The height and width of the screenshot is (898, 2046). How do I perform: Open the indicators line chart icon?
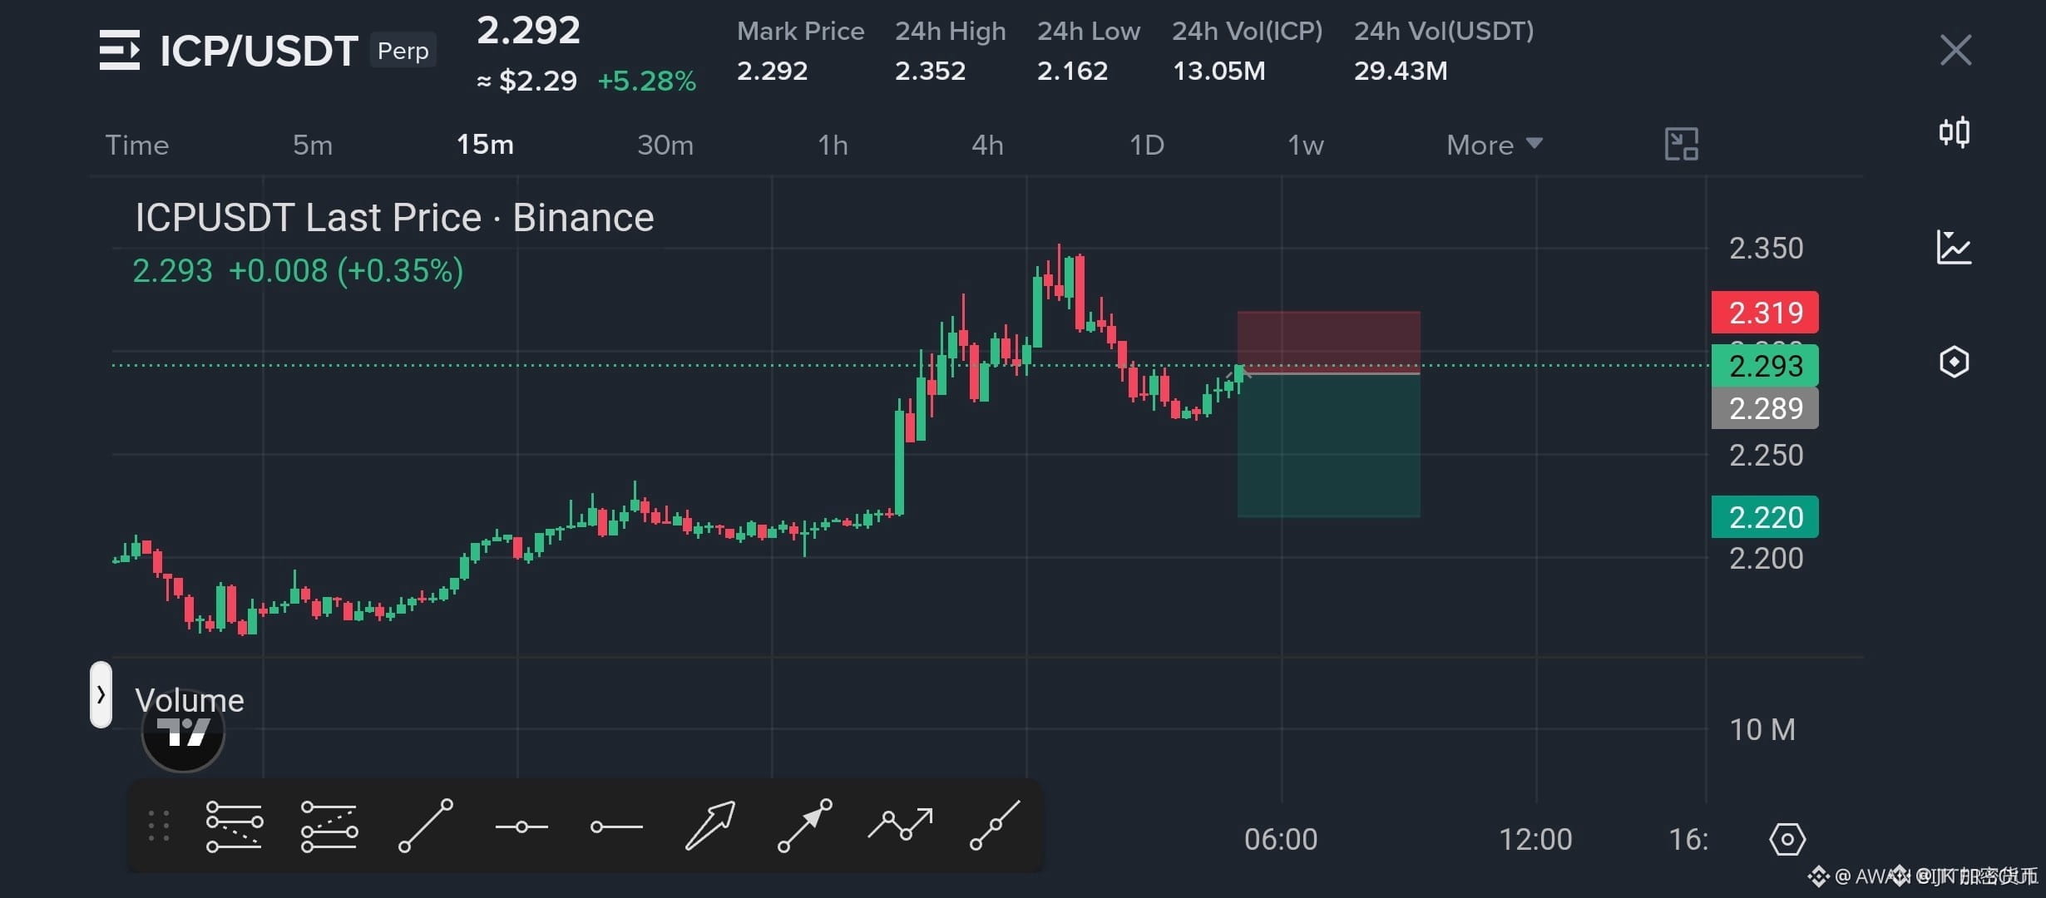click(x=1955, y=247)
